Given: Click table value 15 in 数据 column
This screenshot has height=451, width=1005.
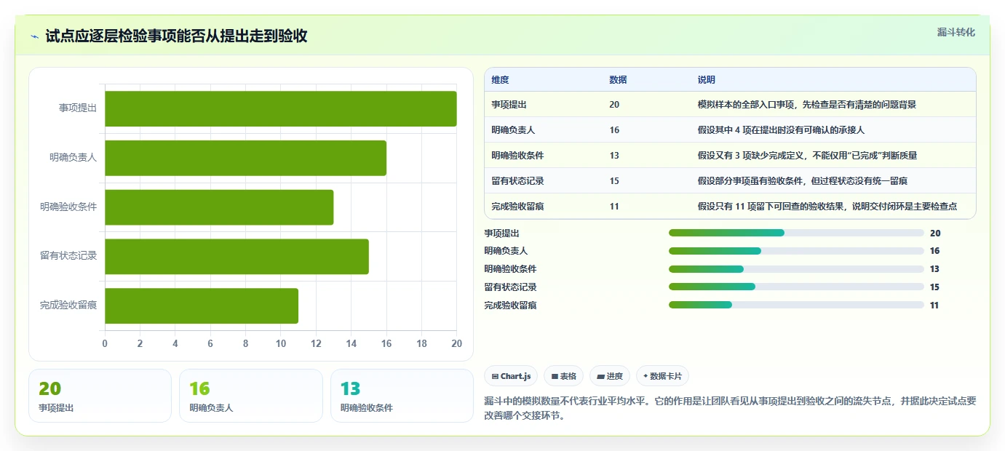Looking at the screenshot, I should [x=614, y=181].
